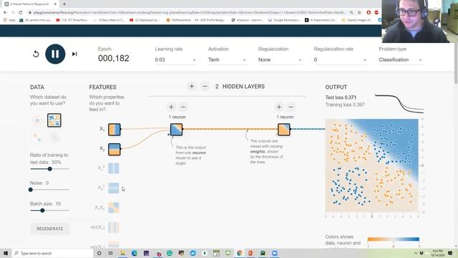Reset the network with the restart icon
Screen dimensions: 458x258
[36, 54]
